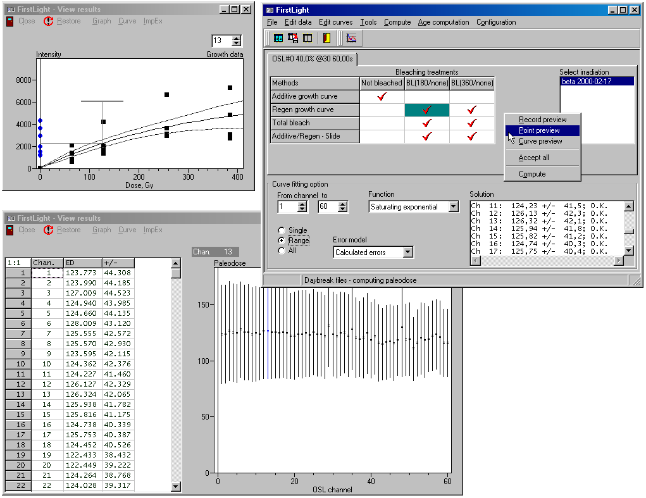The height and width of the screenshot is (498, 646).
Task: Choose Point preview from the context menu
Action: pyautogui.click(x=543, y=130)
